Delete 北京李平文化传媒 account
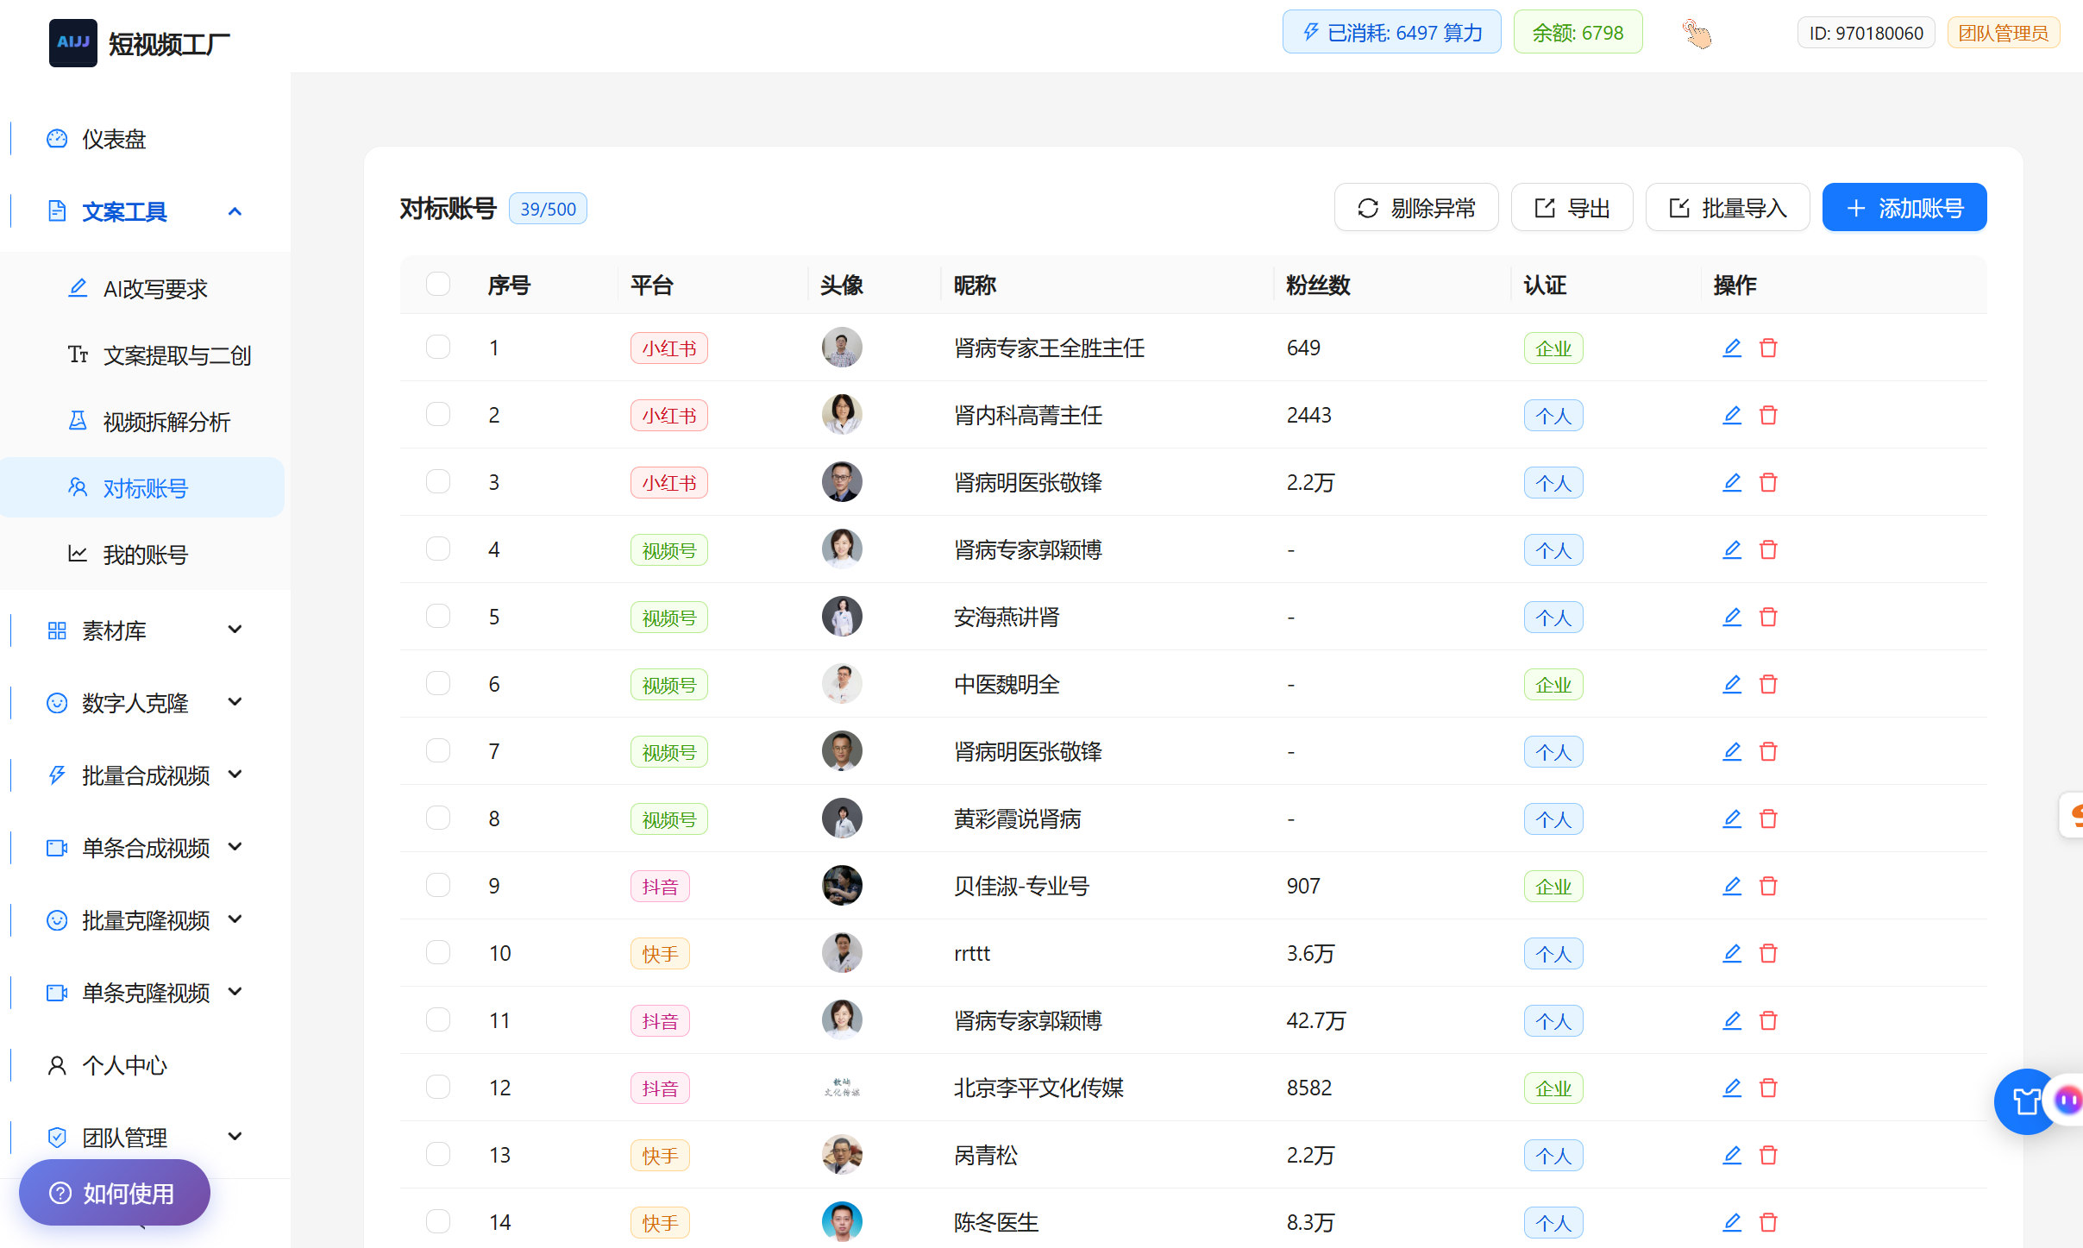 1768,1088
